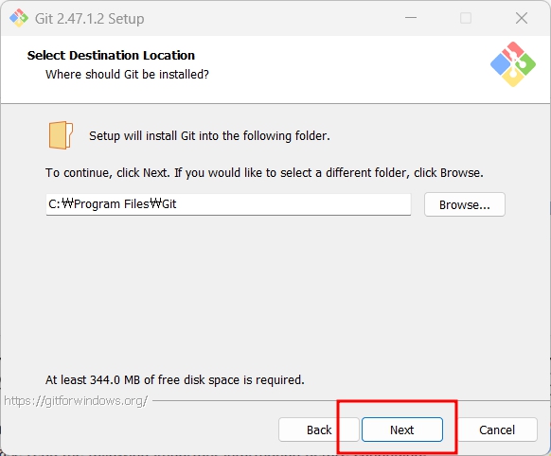Open gitforwindows.org link
Viewport: 551px width, 456px height.
click(76, 400)
